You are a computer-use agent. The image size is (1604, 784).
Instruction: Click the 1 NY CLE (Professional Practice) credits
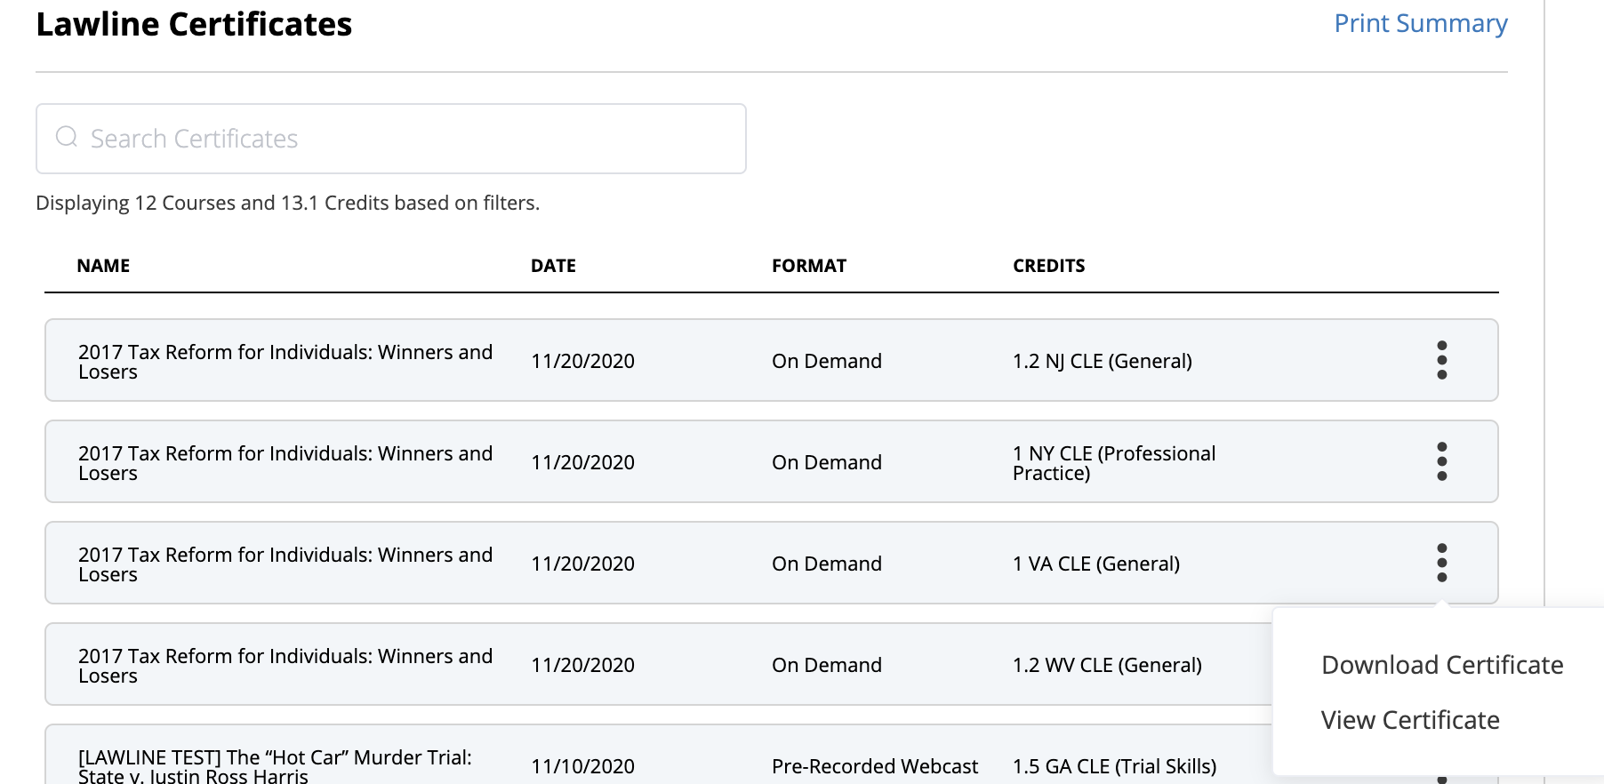1113,463
